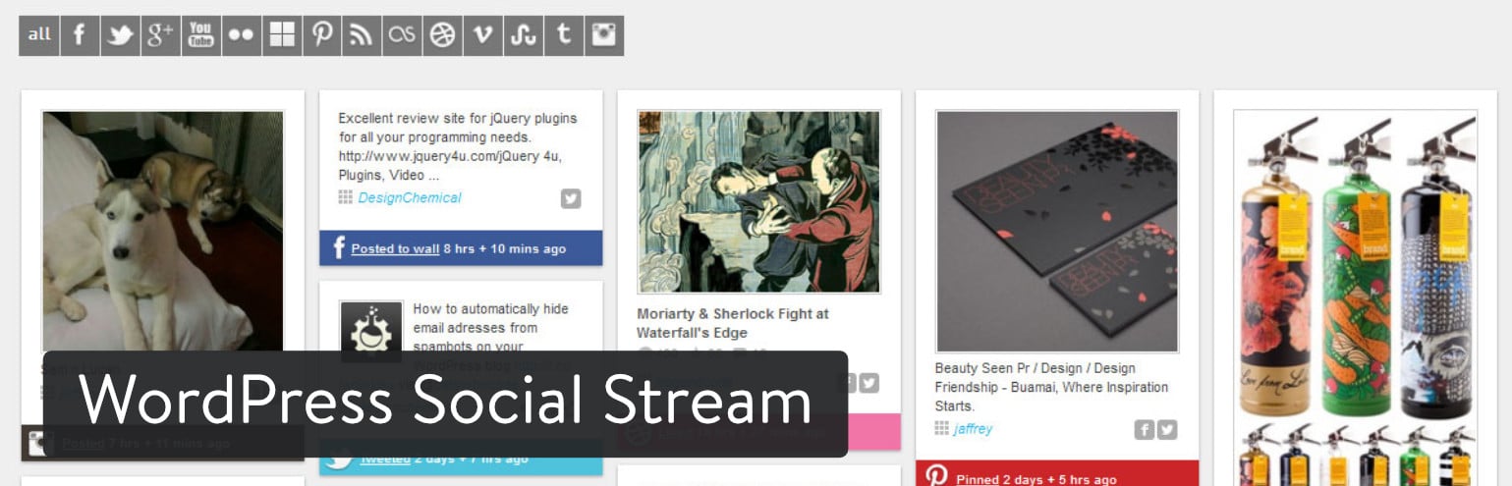
Task: Open the jaffrey author link
Action: [x=973, y=429]
